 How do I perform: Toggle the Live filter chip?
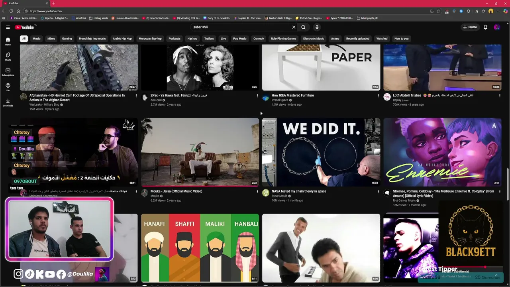pyautogui.click(x=223, y=39)
